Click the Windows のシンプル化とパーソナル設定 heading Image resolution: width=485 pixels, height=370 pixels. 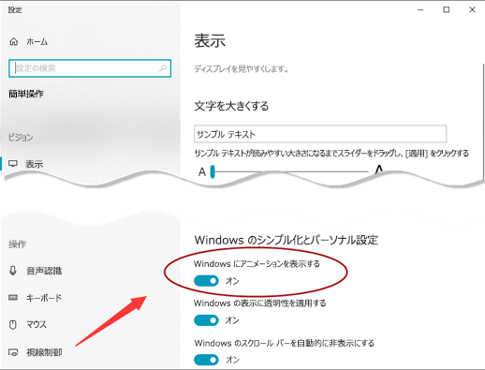click(x=287, y=240)
